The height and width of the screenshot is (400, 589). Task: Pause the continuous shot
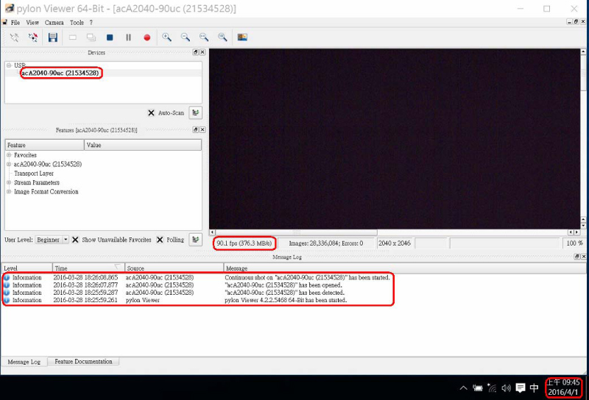[128, 37]
